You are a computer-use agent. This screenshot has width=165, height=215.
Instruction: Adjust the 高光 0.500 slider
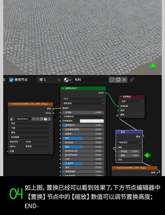[83, 138]
